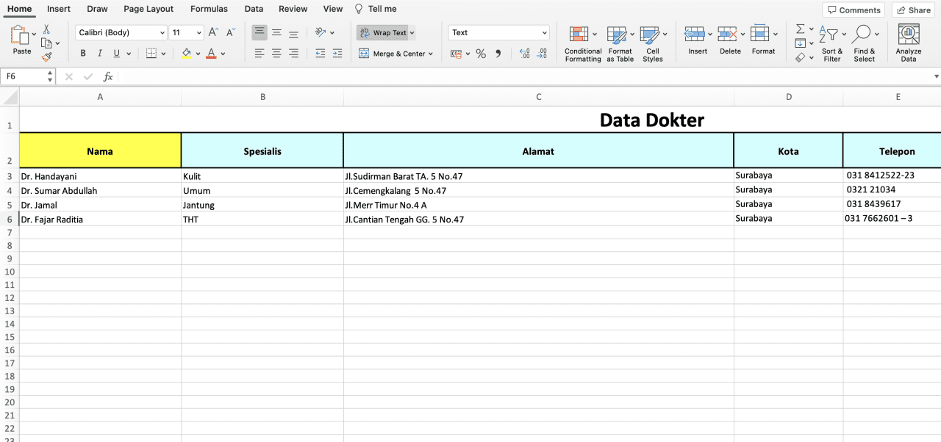Click the Insert Function fx icon
The image size is (941, 442).
[x=108, y=76]
